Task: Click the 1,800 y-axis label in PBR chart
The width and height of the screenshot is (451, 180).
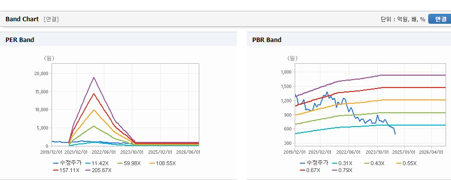Action: (286, 72)
